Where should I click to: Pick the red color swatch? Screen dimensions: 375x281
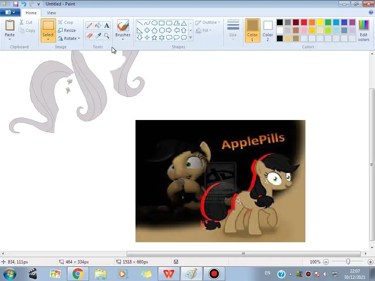pyautogui.click(x=304, y=22)
